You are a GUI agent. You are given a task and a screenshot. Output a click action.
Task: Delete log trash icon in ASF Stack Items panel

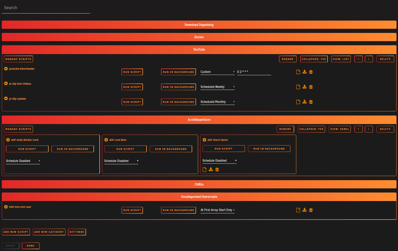(217, 169)
